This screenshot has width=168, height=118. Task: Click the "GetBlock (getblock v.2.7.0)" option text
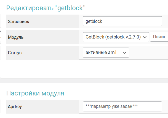tap(113, 37)
